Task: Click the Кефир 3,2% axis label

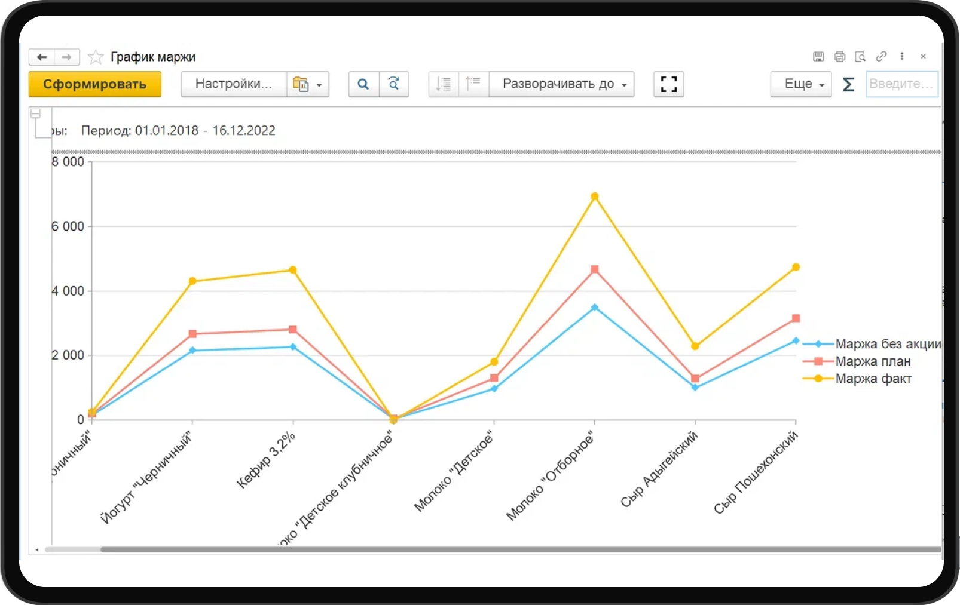Action: [x=266, y=460]
